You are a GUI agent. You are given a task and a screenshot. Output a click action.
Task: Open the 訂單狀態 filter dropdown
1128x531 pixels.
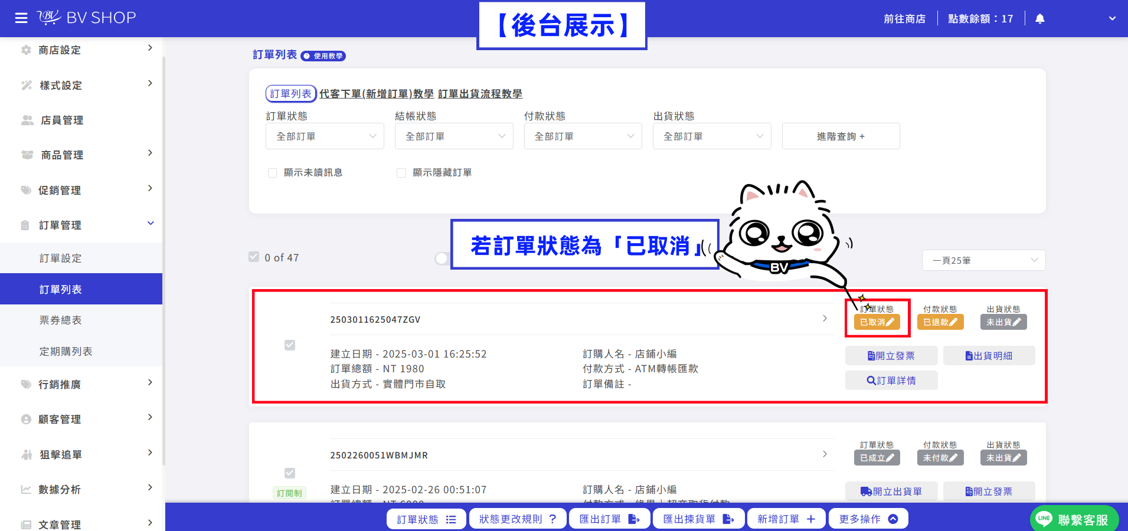(x=325, y=136)
